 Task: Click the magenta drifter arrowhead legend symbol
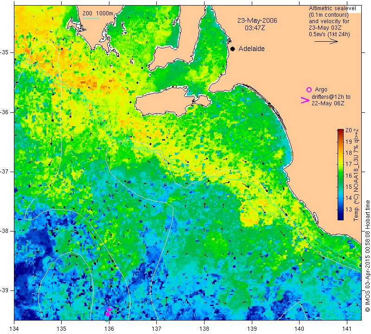click(x=305, y=100)
